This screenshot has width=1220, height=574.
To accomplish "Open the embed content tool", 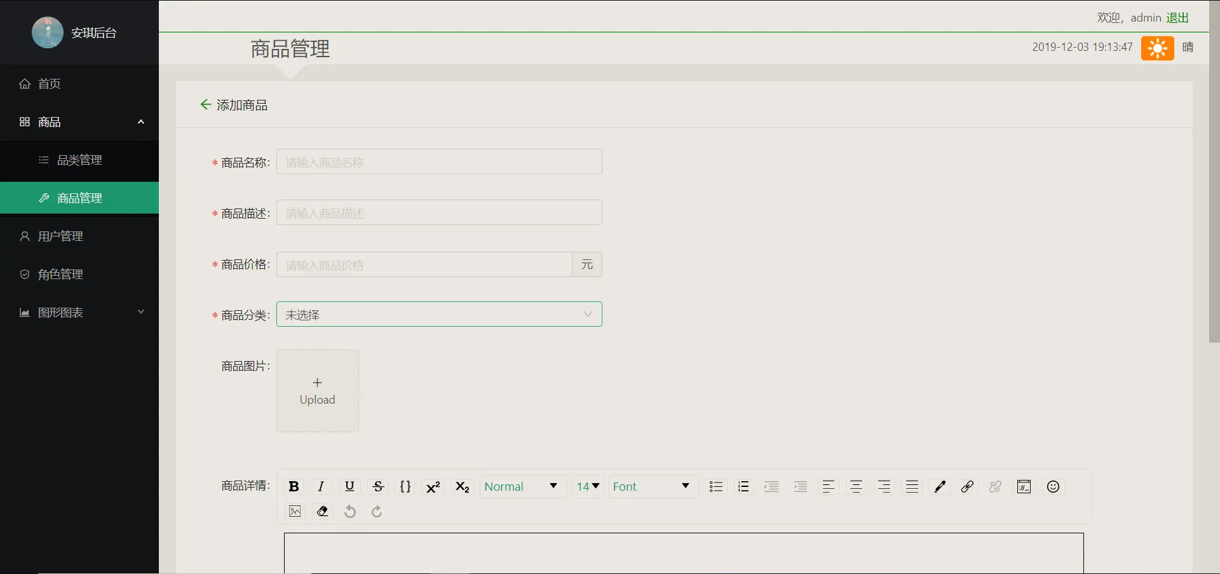I will (x=1024, y=486).
